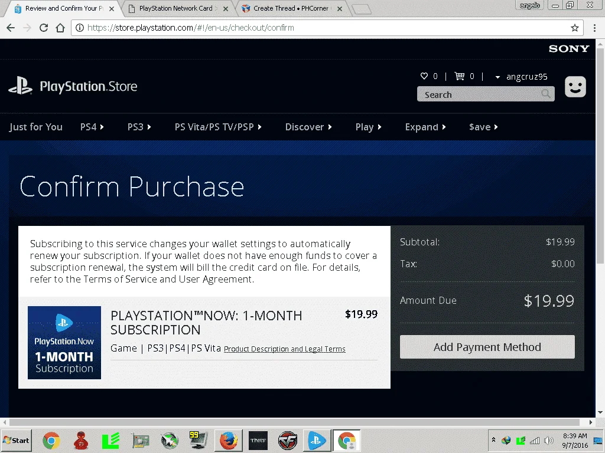Click the vertical page scrollbar
This screenshot has height=453, width=605.
coord(600,156)
